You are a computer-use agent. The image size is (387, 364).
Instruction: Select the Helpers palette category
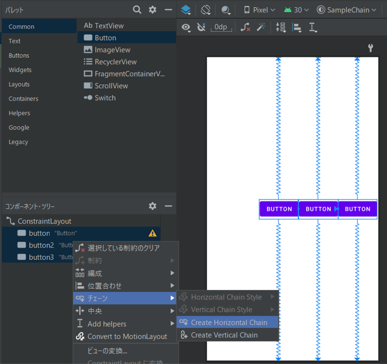tap(39, 113)
